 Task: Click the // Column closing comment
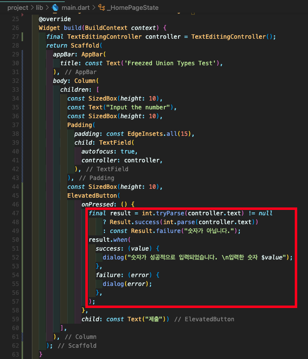pos(80,337)
